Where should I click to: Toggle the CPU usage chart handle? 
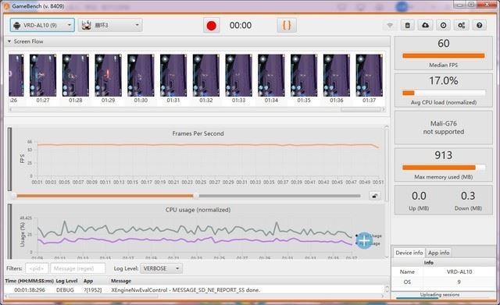coord(9,231)
